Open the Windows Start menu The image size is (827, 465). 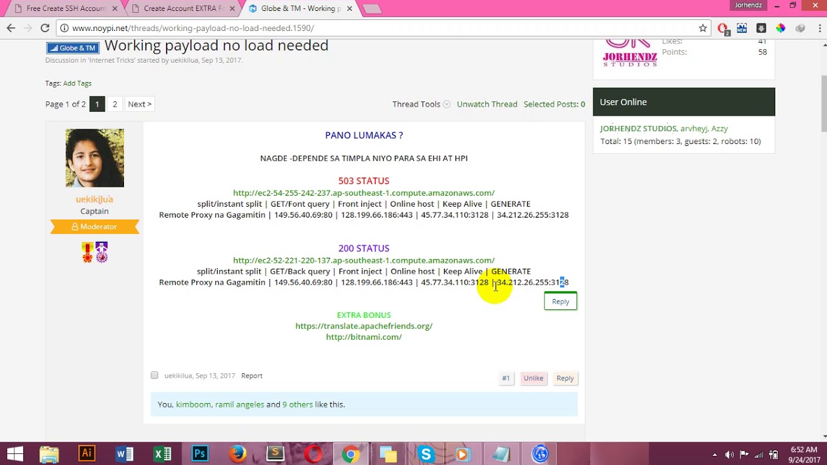[x=14, y=454]
